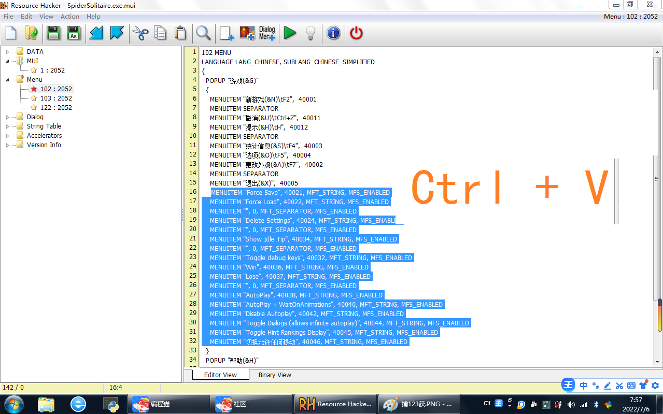Paste from the clipboard using the toolbar icon
This screenshot has height=414, width=663.
[x=180, y=33]
